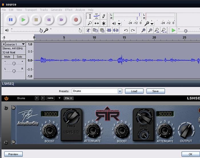The width and height of the screenshot is (200, 158).
Task: Mute the source 1 track
Action: (8, 57)
